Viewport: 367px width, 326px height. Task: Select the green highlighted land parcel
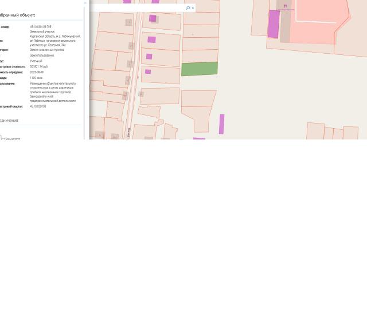pyautogui.click(x=200, y=69)
